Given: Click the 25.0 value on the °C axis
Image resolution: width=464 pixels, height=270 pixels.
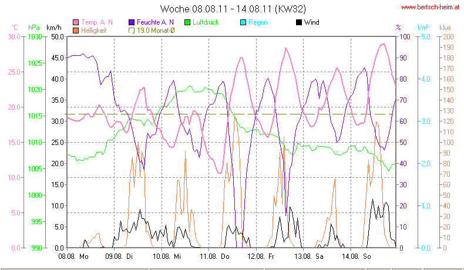Looking at the screenshot, I should pos(14,72).
